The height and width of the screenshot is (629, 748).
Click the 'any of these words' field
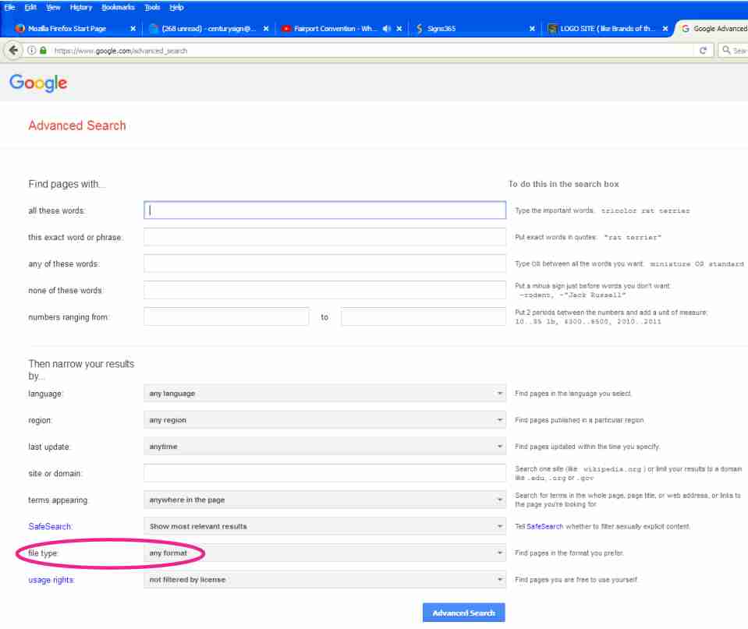[324, 263]
